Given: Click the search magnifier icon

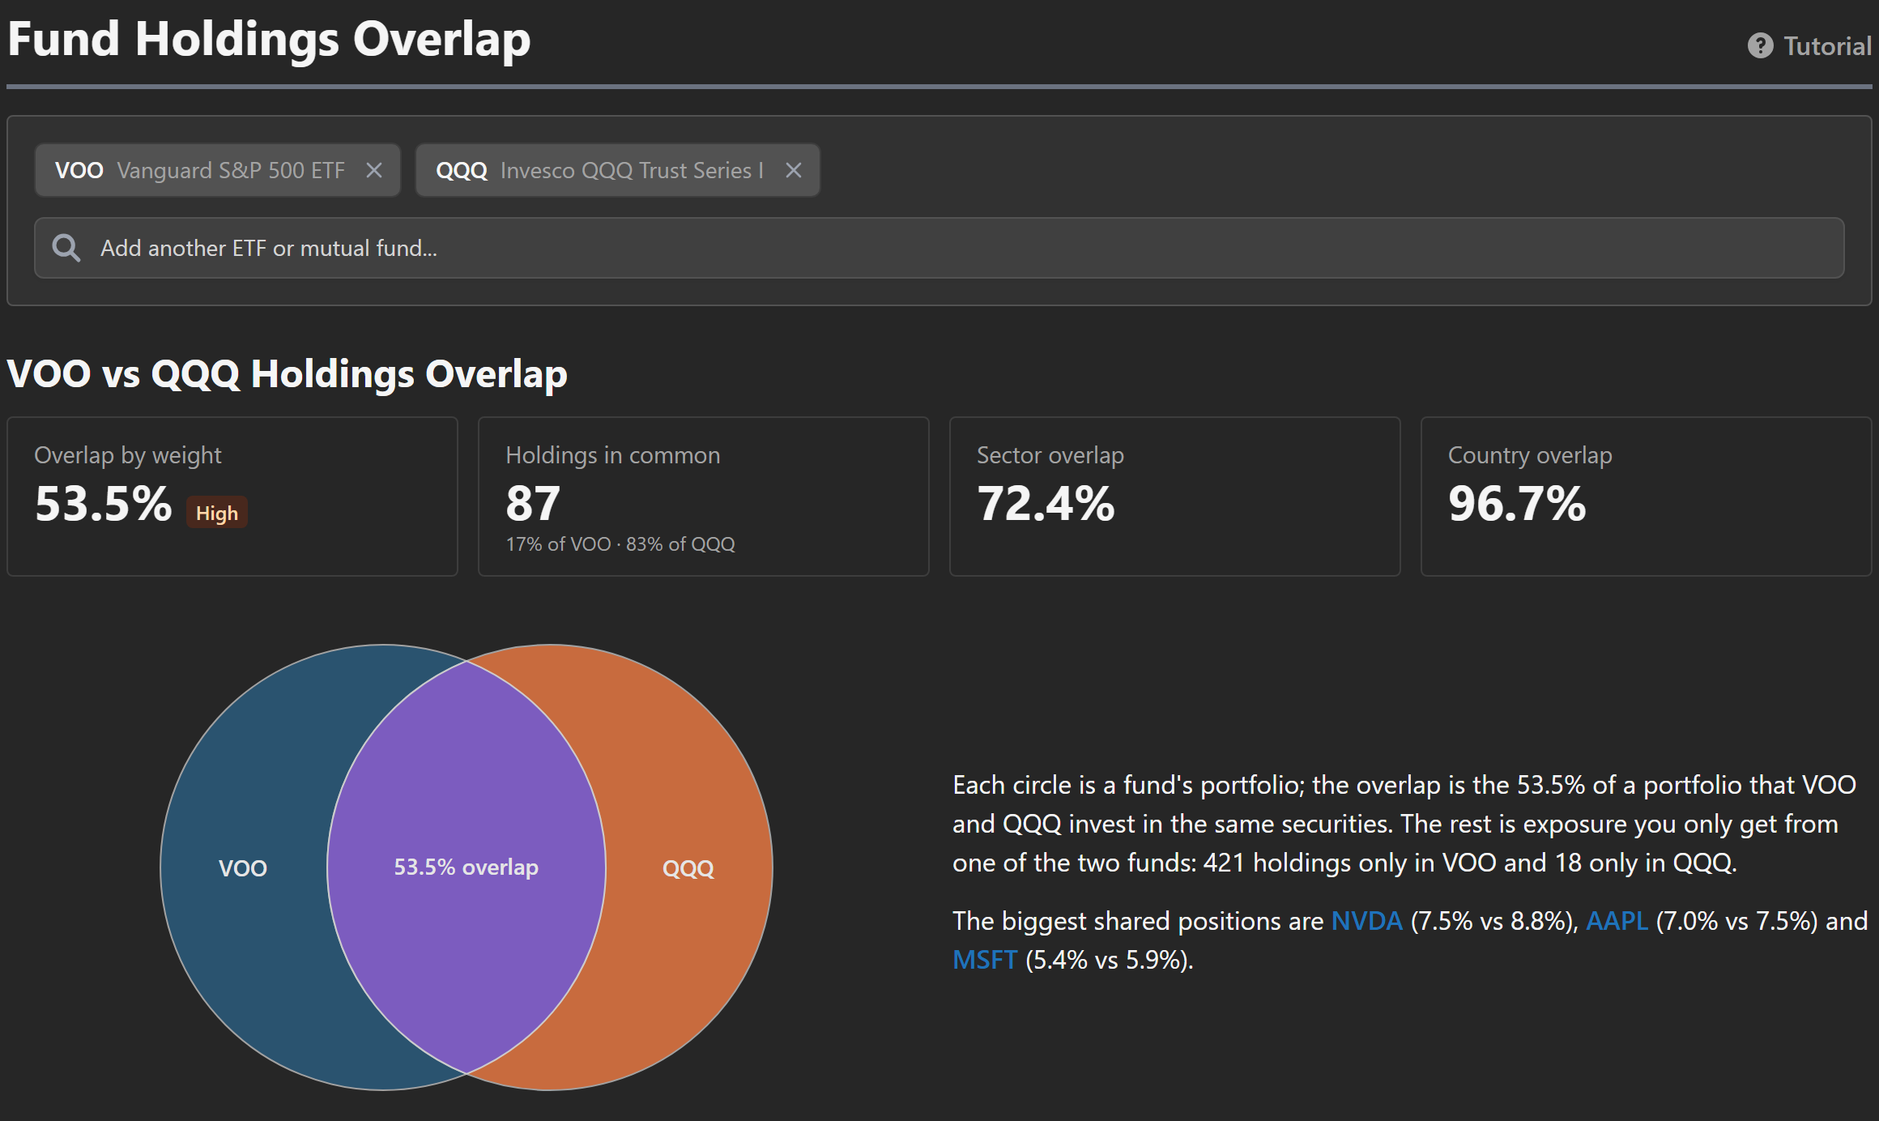Looking at the screenshot, I should point(66,248).
